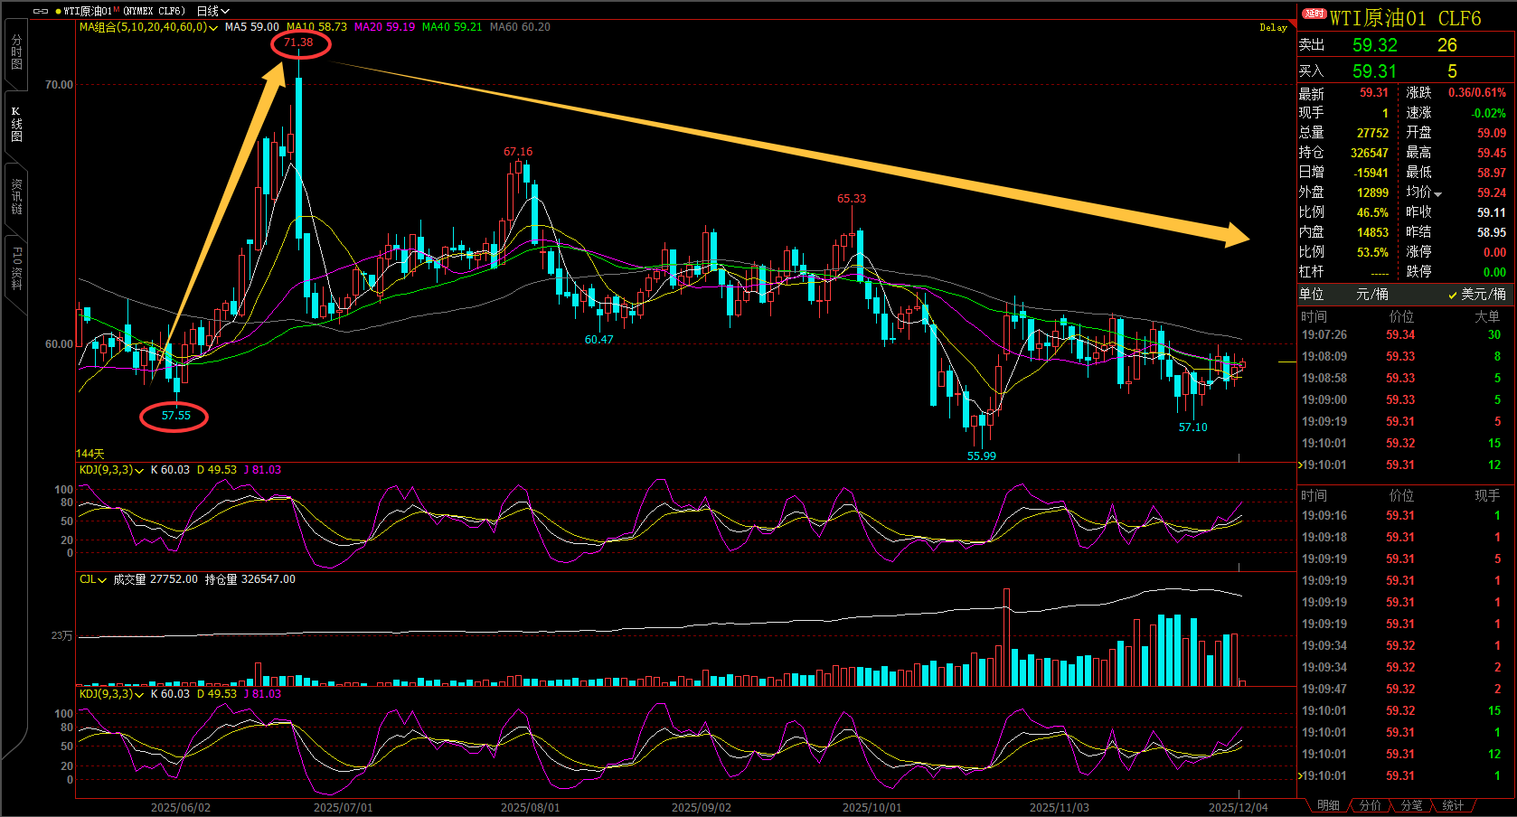Click the circled 71.38 high price marker

tap(299, 42)
